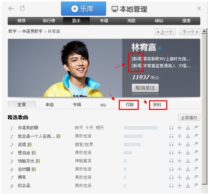Add 拥有 to playlist with plus icon
The height and width of the screenshot is (195, 209).
coord(180,177)
